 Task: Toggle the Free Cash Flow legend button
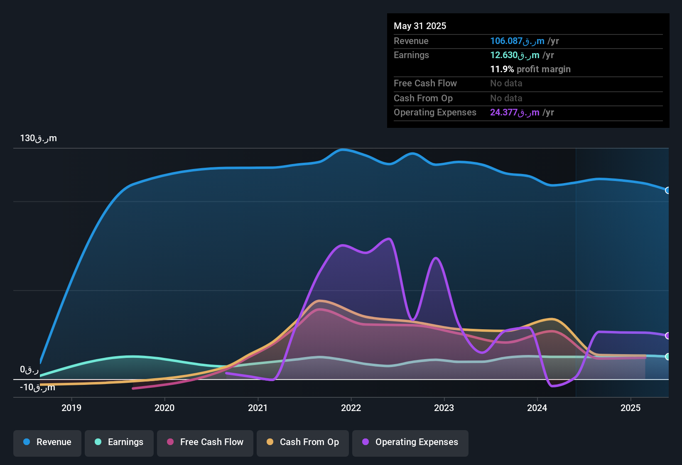coord(205,443)
